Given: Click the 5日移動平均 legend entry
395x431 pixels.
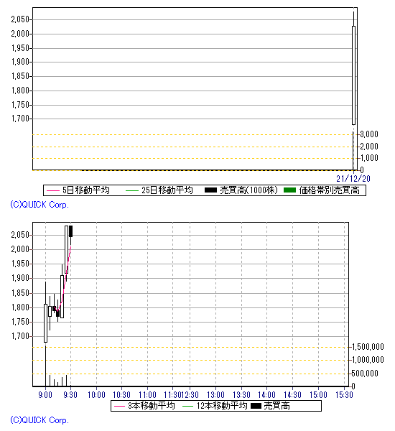Looking at the screenshot, I should (x=78, y=190).
